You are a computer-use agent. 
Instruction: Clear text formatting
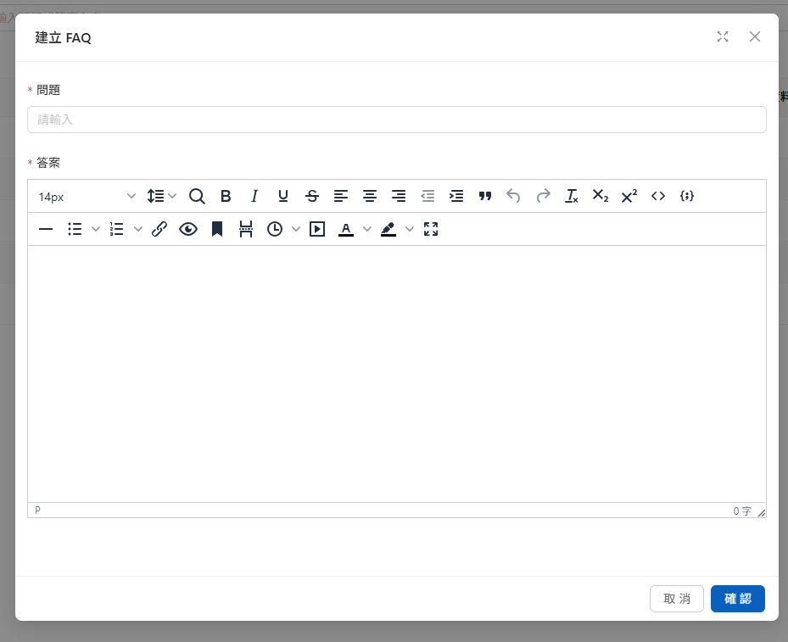[572, 196]
